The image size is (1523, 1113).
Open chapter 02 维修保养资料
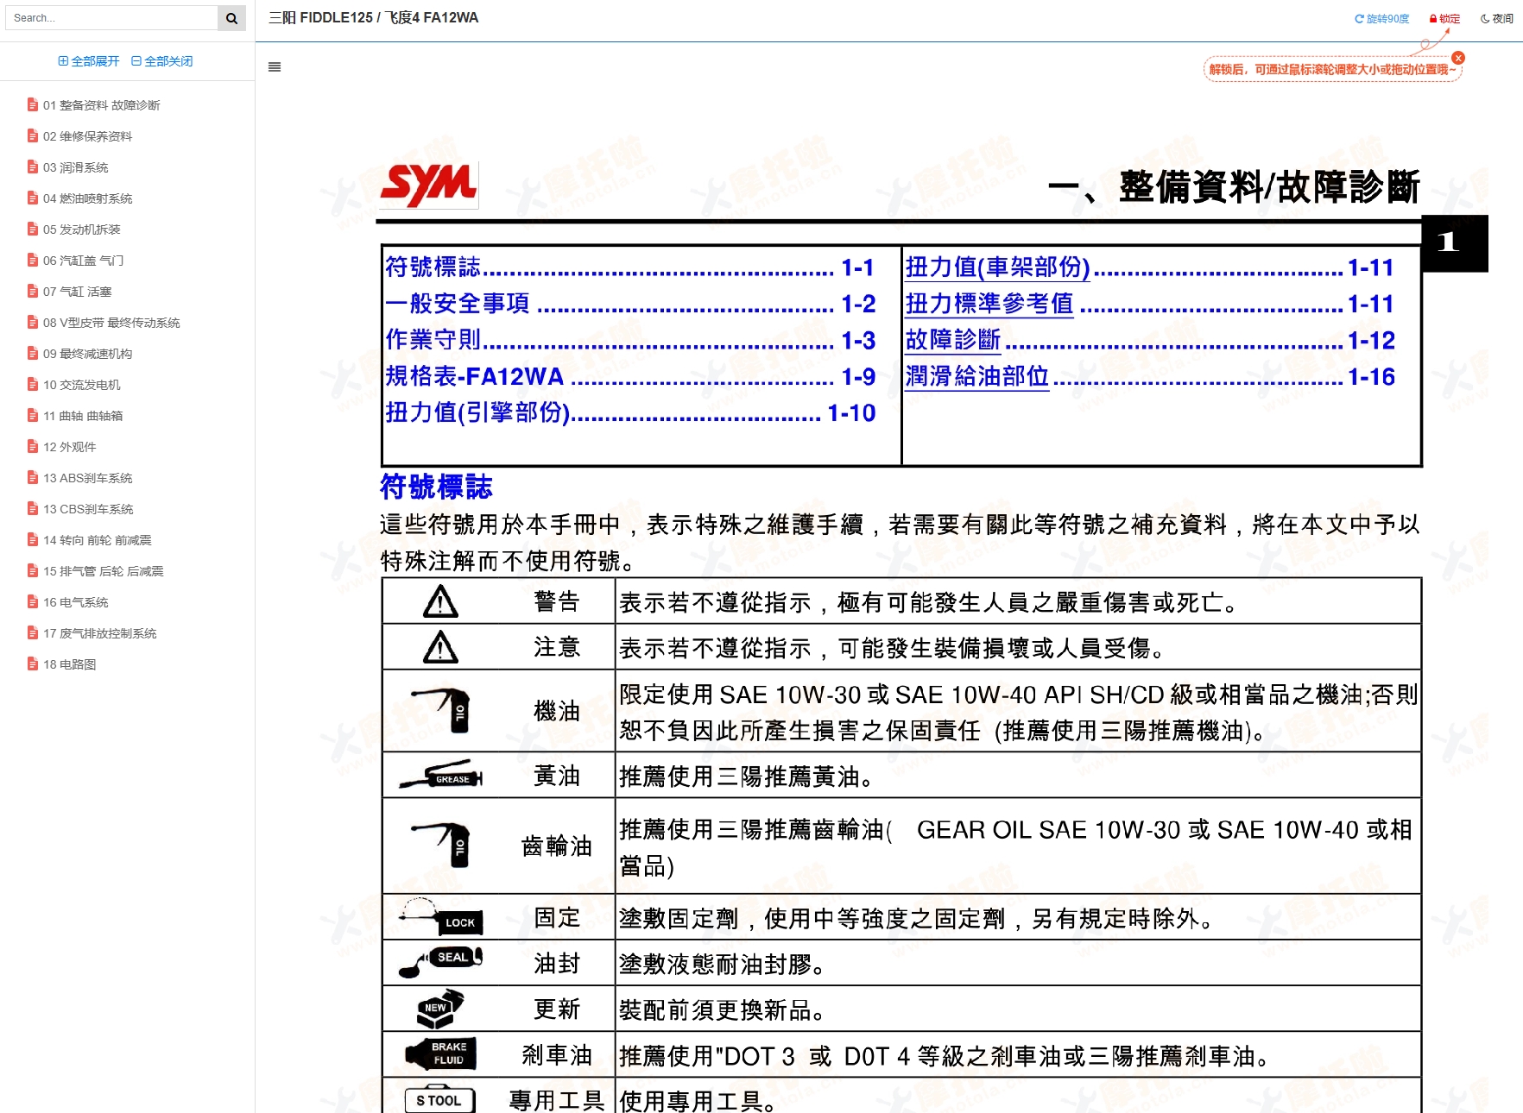point(79,136)
